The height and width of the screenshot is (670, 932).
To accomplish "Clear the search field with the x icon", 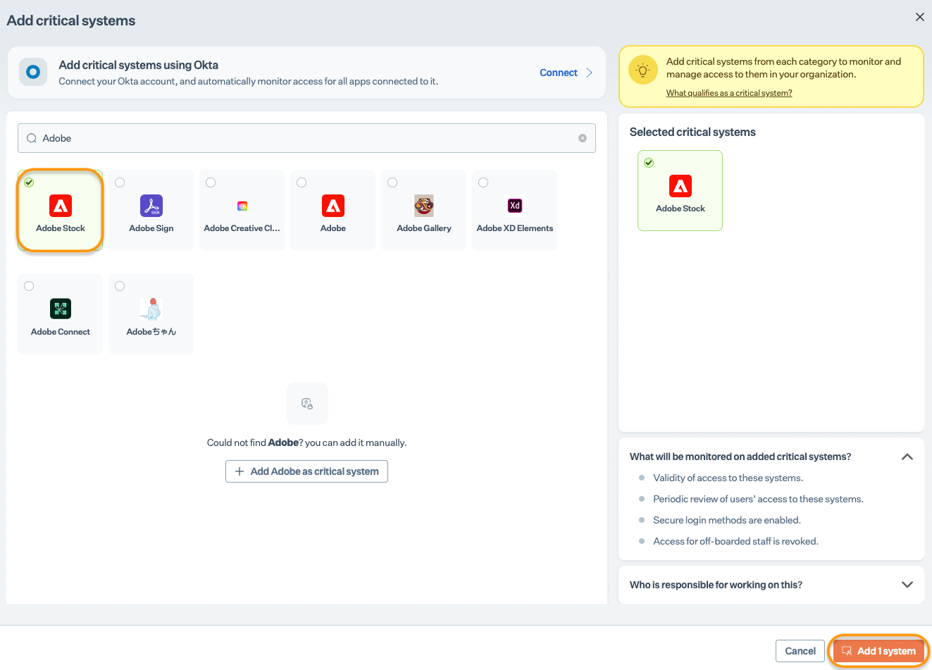I will coord(583,138).
